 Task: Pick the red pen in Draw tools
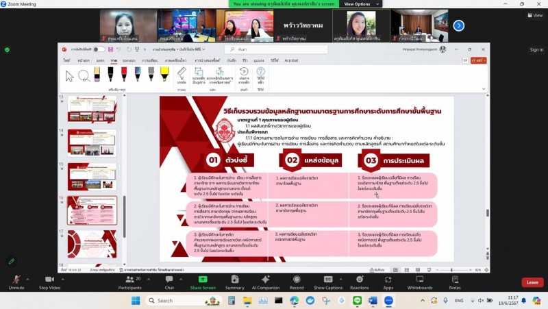tap(125, 74)
